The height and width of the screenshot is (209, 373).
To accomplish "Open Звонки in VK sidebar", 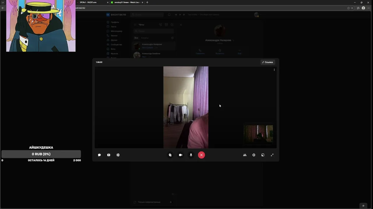I will click(112, 36).
